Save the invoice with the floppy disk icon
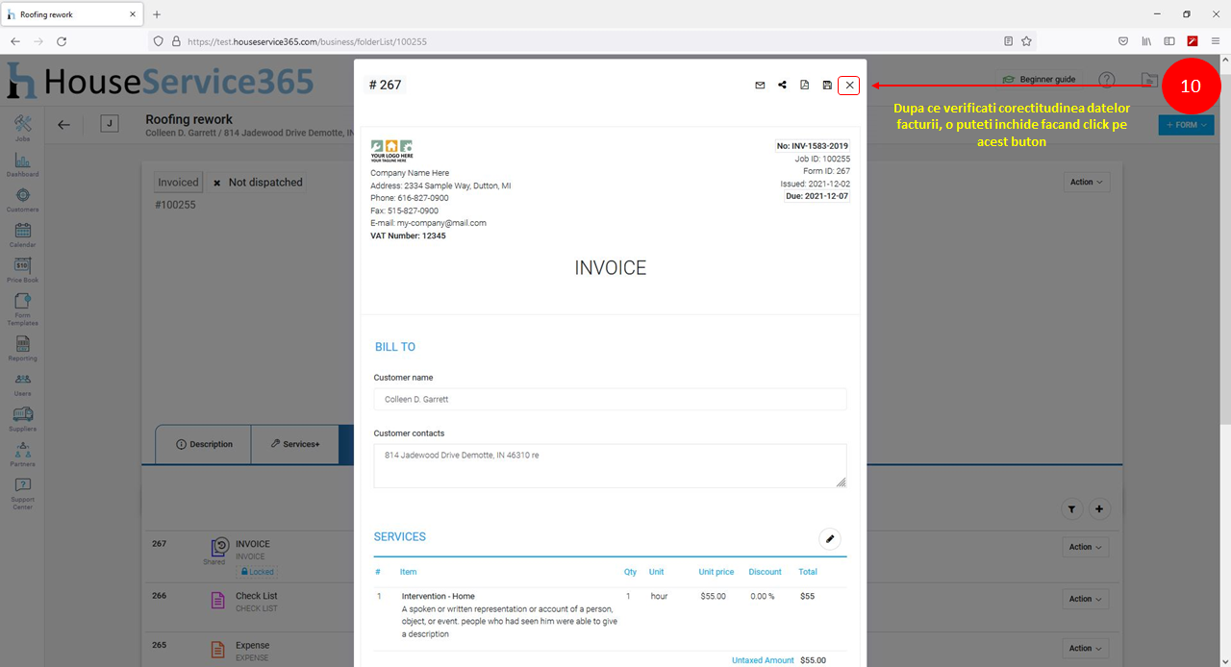Image resolution: width=1231 pixels, height=667 pixels. tap(827, 86)
